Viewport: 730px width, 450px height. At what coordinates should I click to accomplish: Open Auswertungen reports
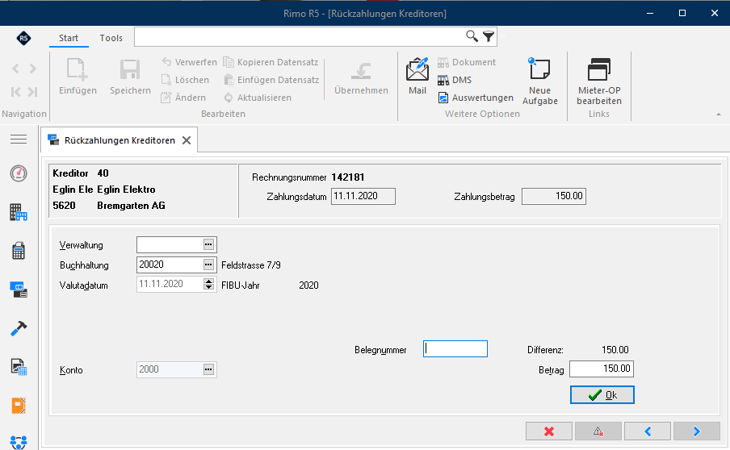476,98
